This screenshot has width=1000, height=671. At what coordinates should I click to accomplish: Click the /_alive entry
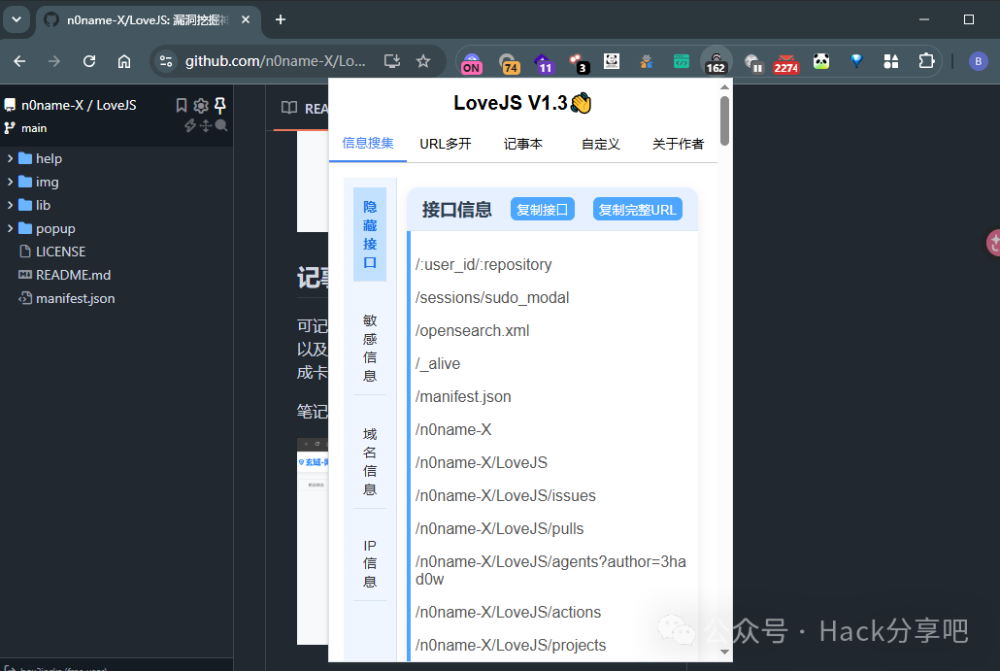point(438,363)
